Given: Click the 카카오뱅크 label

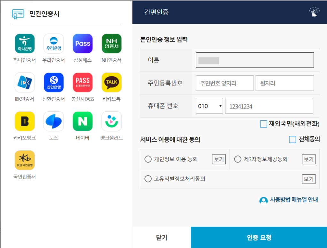Looking at the screenshot, I should pos(25,138).
